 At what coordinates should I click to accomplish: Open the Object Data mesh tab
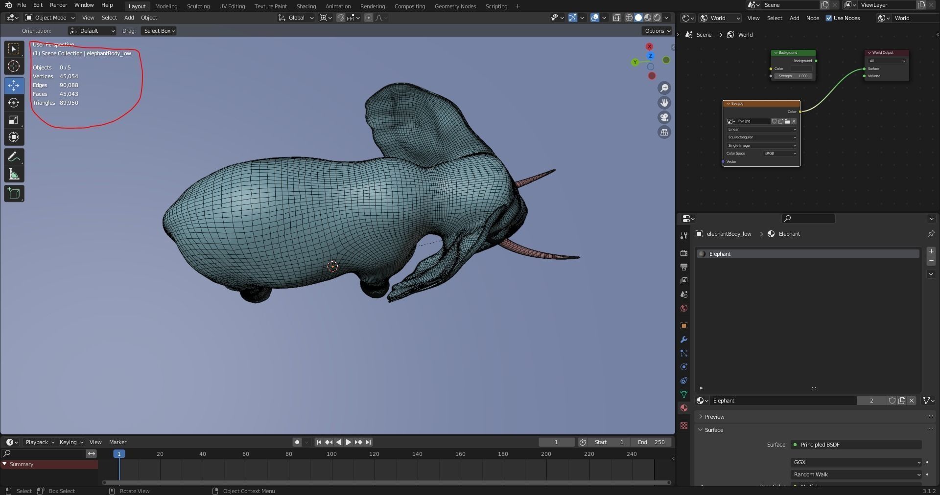(684, 394)
